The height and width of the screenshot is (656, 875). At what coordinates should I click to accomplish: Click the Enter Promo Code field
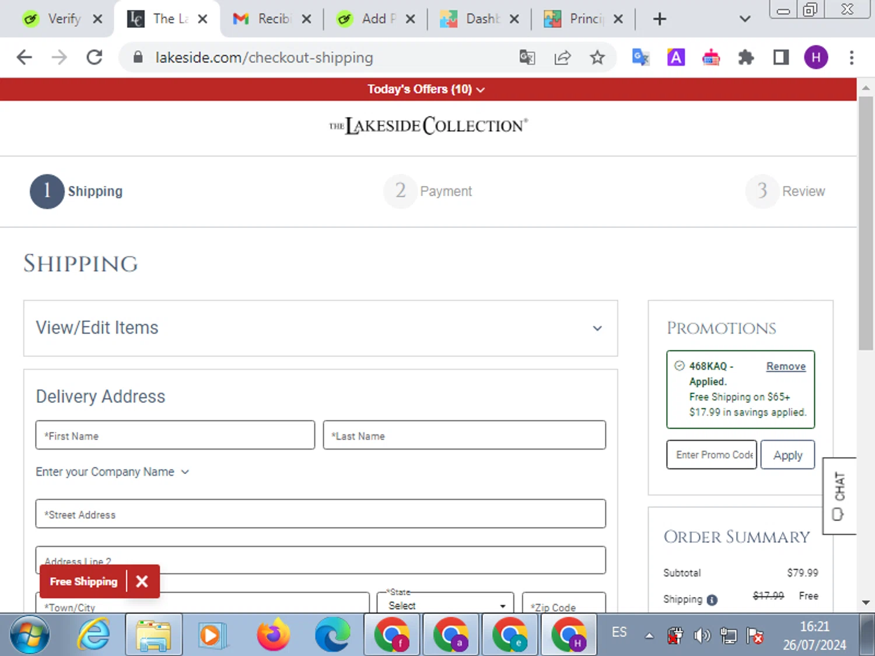712,455
